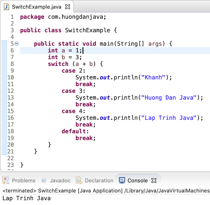Open the Problems view tab

pyautogui.click(x=19, y=180)
